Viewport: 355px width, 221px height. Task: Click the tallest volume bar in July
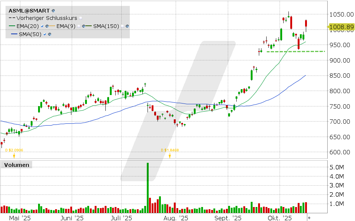(148, 188)
